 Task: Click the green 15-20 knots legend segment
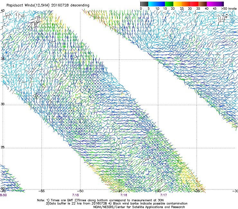[169, 4]
